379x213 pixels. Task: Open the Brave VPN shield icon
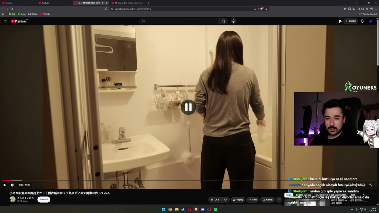372,9
